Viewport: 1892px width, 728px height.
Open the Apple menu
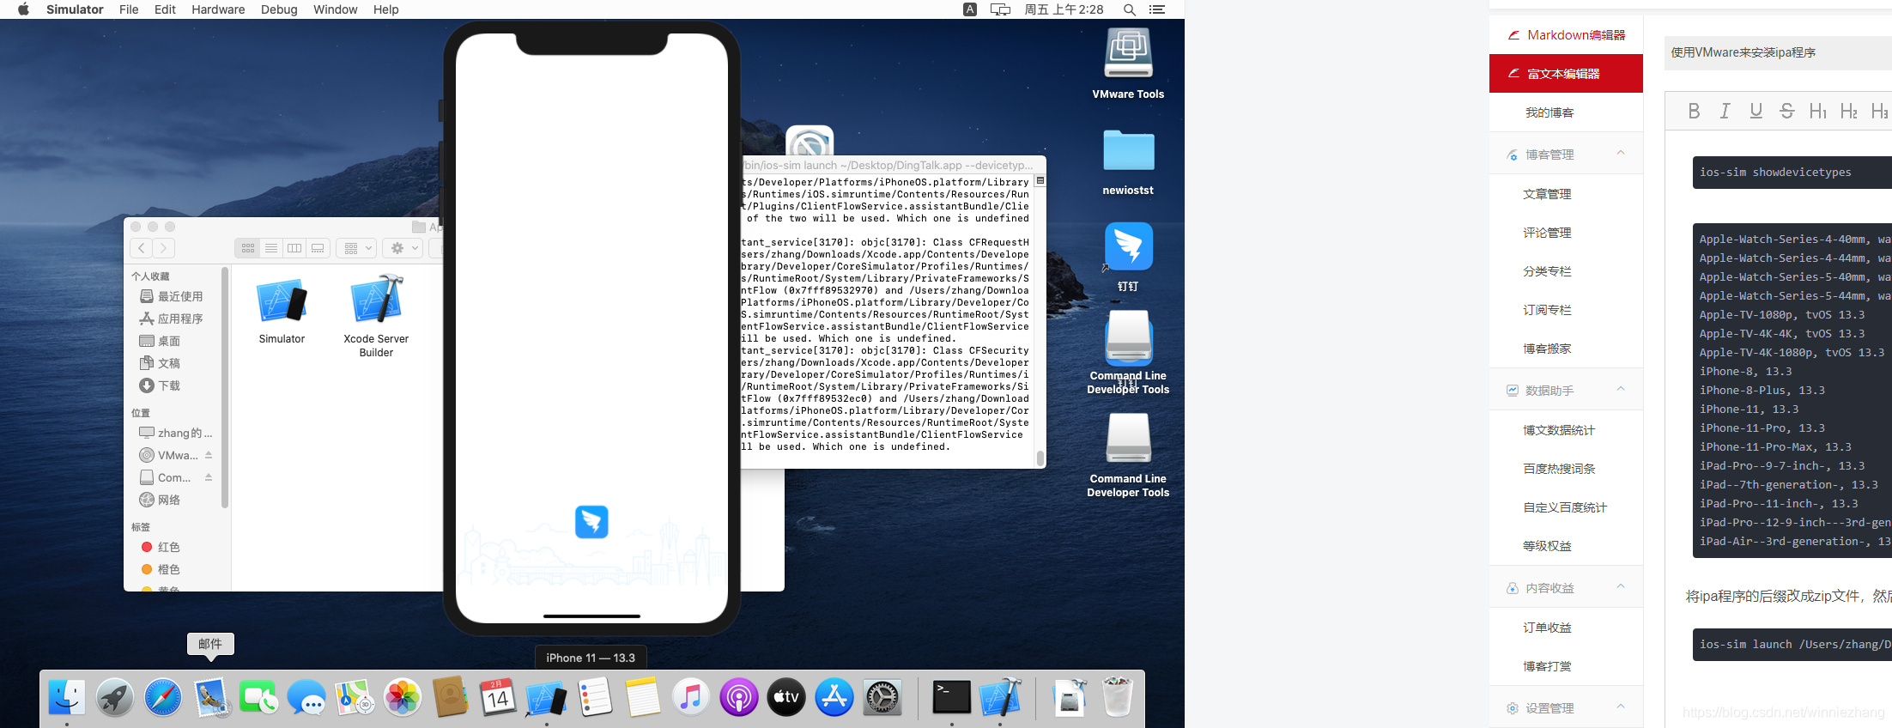tap(23, 9)
